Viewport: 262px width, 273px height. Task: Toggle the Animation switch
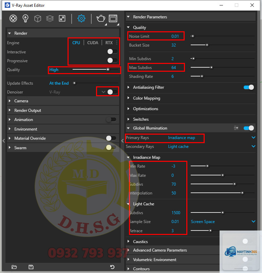click(111, 119)
